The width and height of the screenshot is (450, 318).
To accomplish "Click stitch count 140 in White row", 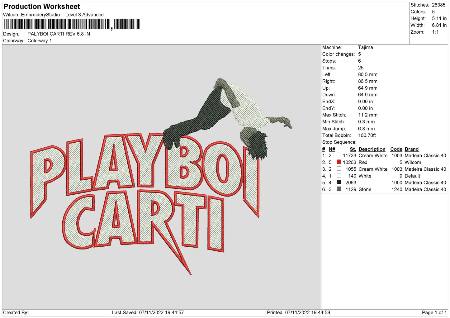I will click(352, 176).
